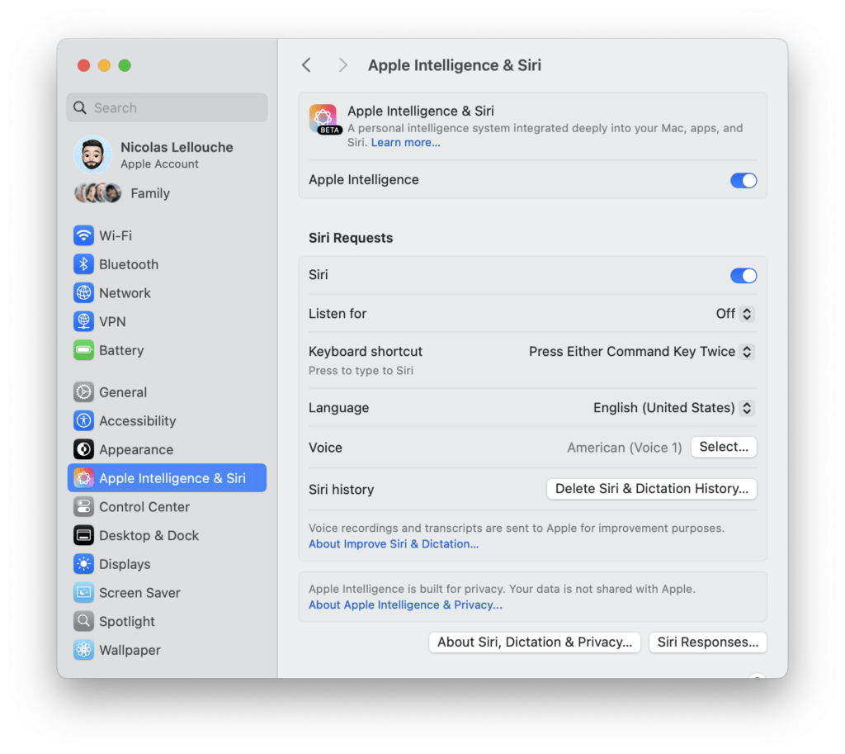Click the Screen Saver icon

pos(83,592)
